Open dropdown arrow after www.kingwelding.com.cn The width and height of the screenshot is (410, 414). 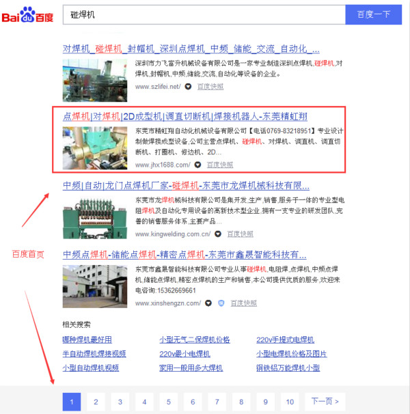pos(219,234)
